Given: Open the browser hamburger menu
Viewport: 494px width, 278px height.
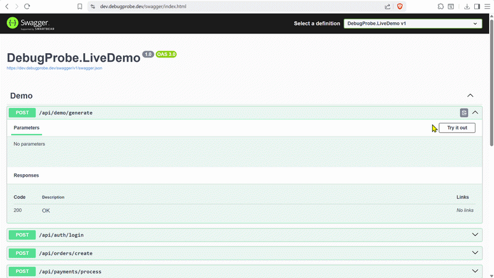Looking at the screenshot, I should [x=487, y=6].
